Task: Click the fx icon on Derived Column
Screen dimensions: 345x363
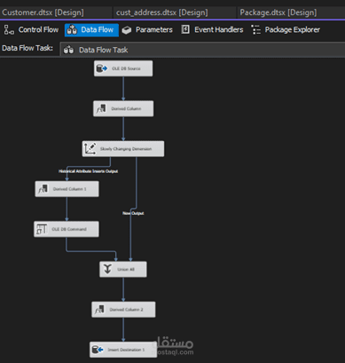Action: pyautogui.click(x=101, y=109)
